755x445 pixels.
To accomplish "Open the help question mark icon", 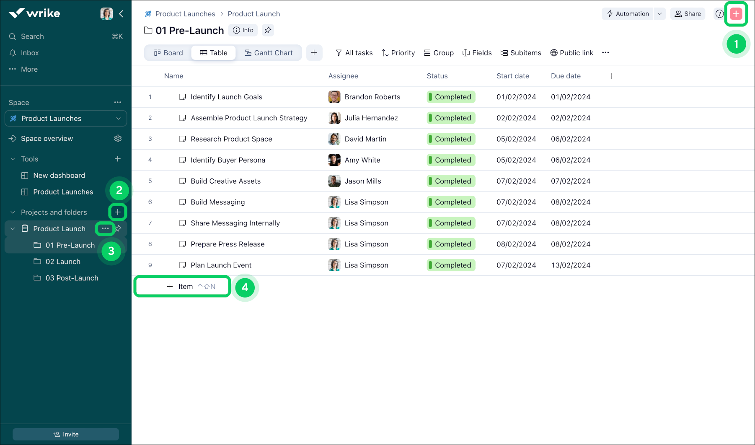I will [x=719, y=13].
